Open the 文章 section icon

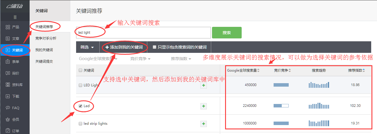click(8, 38)
